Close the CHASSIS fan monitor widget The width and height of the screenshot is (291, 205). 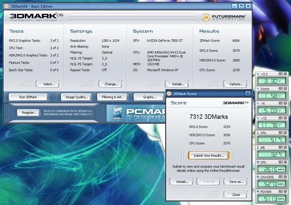(286, 177)
